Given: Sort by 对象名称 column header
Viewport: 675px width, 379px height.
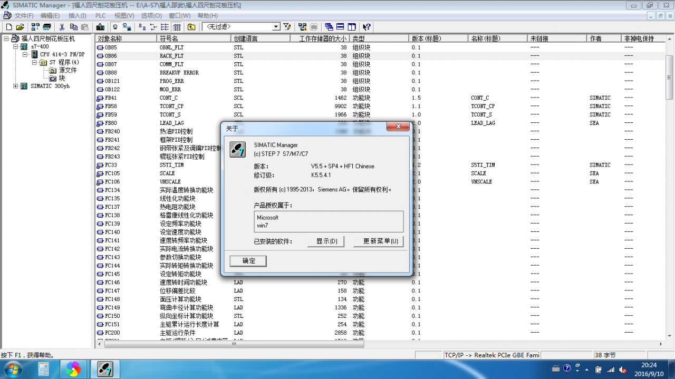Looking at the screenshot, I should (127, 38).
